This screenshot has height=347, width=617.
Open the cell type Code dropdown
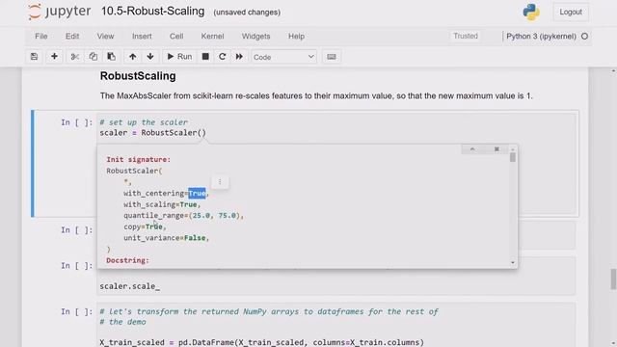click(283, 57)
